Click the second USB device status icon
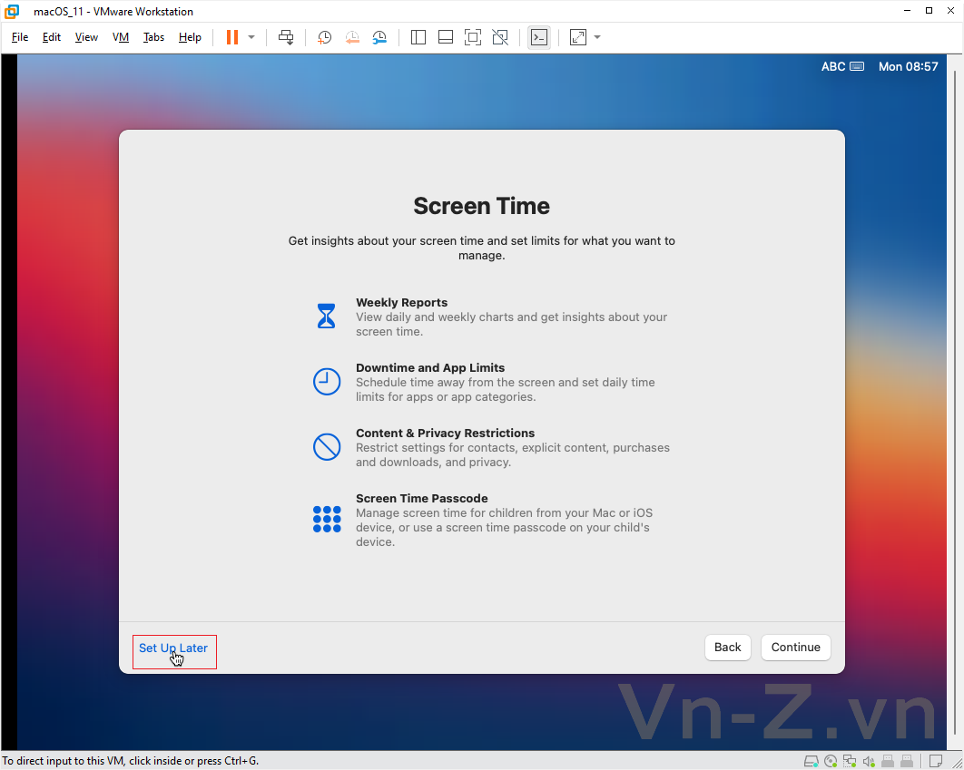The width and height of the screenshot is (964, 770). click(x=906, y=762)
